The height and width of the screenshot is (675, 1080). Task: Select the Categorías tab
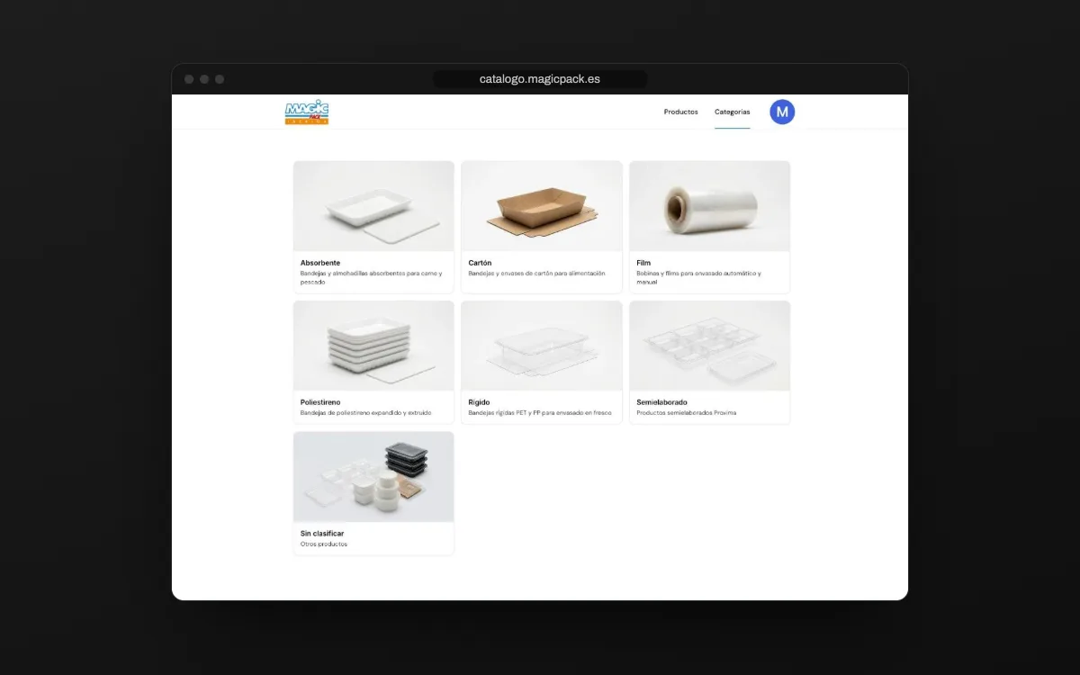coord(733,112)
